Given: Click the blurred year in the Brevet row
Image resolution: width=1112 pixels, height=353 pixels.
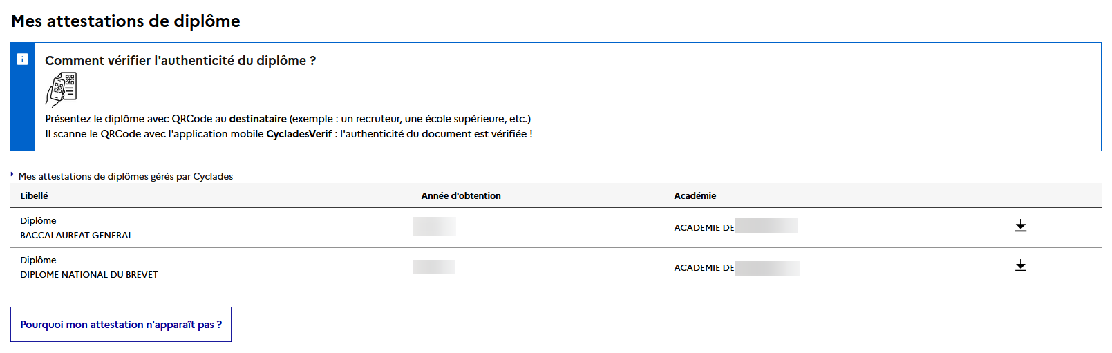Looking at the screenshot, I should click(x=434, y=267).
